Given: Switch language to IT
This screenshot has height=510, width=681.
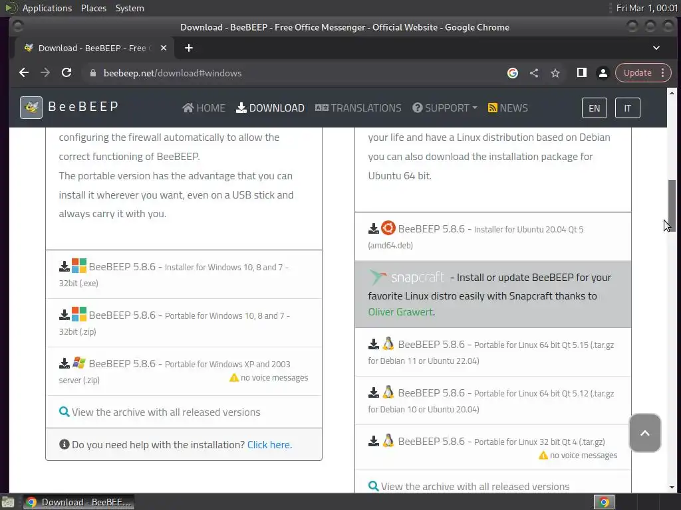Looking at the screenshot, I should (627, 108).
